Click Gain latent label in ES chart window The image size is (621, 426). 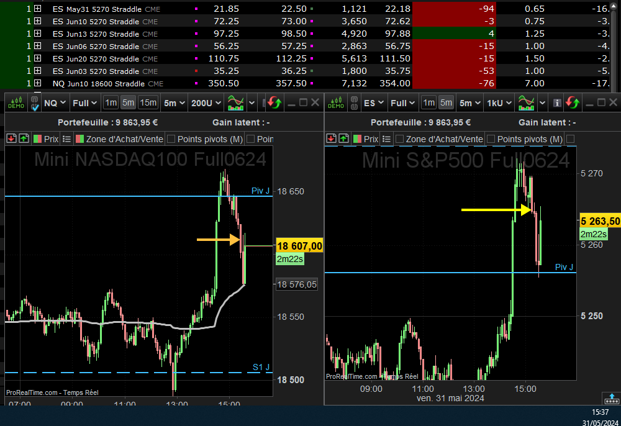click(x=547, y=122)
